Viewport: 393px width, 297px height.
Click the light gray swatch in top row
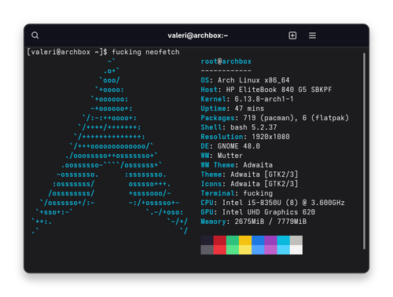(296, 240)
